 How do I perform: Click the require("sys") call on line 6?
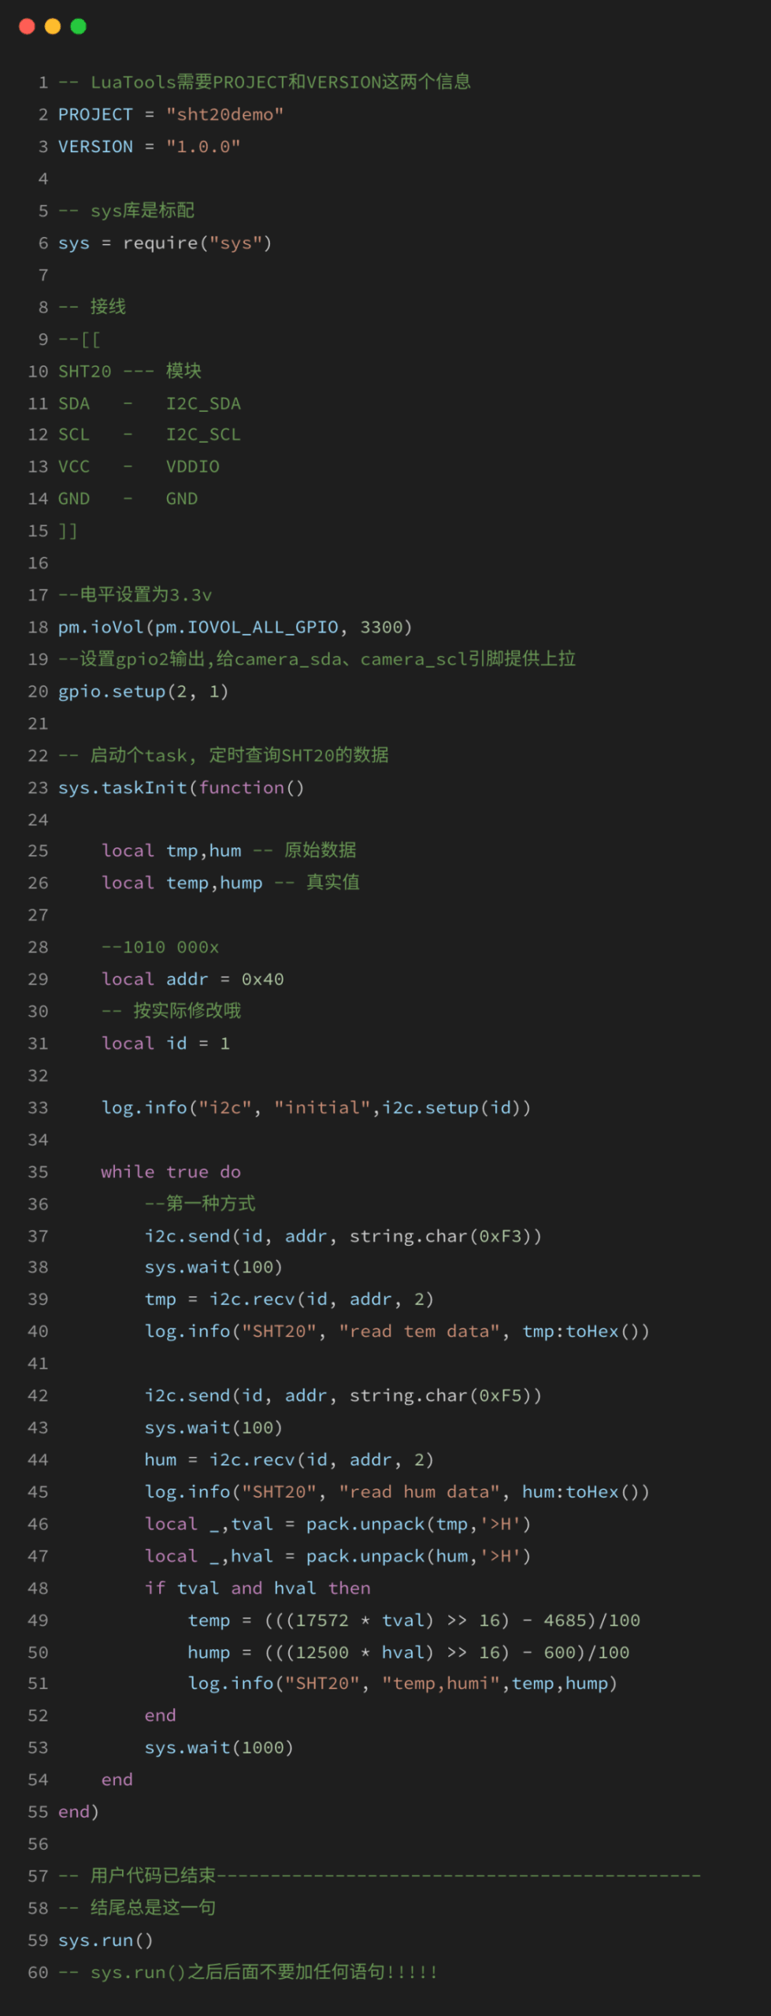click(197, 243)
